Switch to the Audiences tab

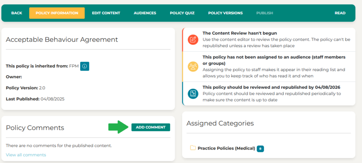point(145,13)
